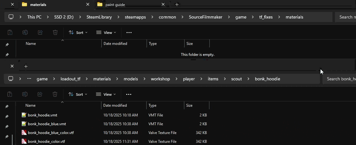Close the paint guide tab
Screen dimensions: 356x145
point(163,4)
